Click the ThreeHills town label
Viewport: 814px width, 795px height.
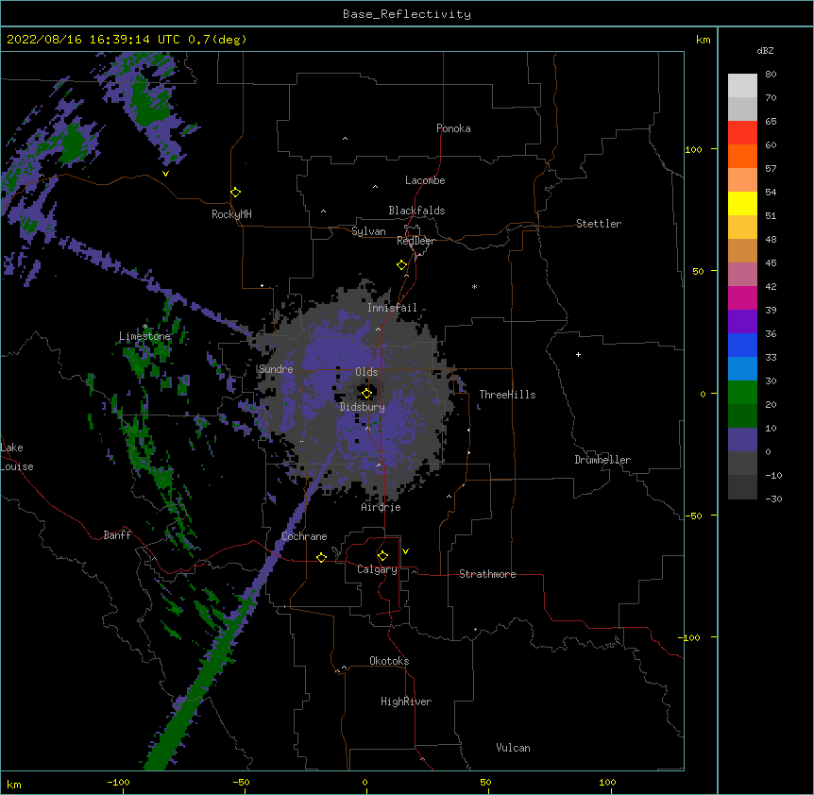(507, 395)
